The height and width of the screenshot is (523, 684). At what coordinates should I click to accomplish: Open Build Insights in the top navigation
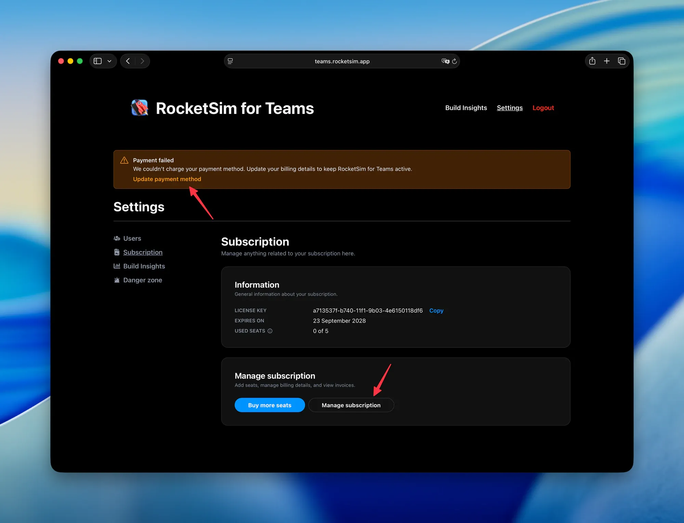click(x=466, y=108)
